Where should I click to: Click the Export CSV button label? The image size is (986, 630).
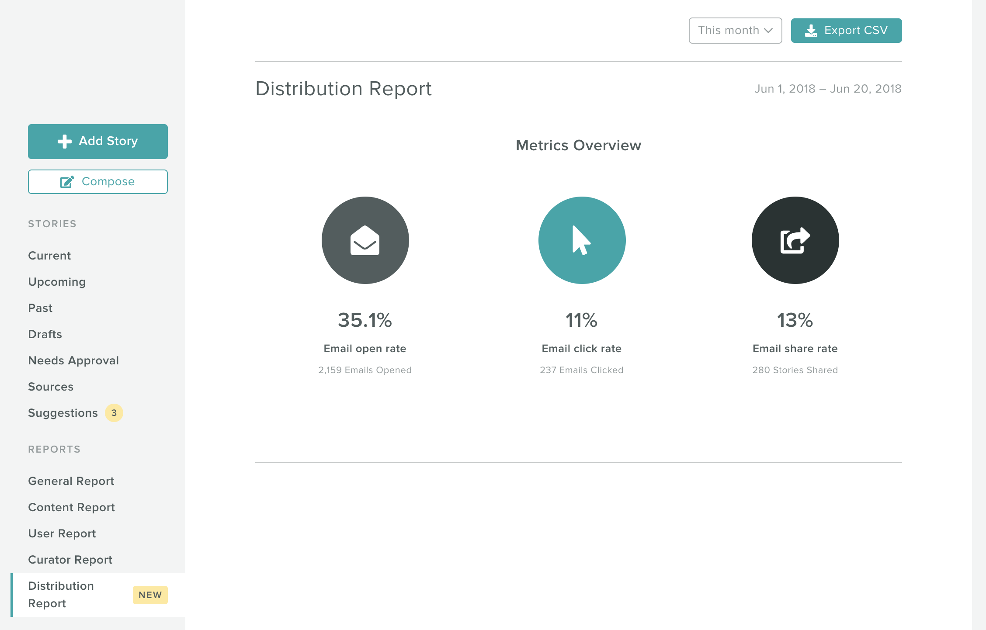[856, 30]
